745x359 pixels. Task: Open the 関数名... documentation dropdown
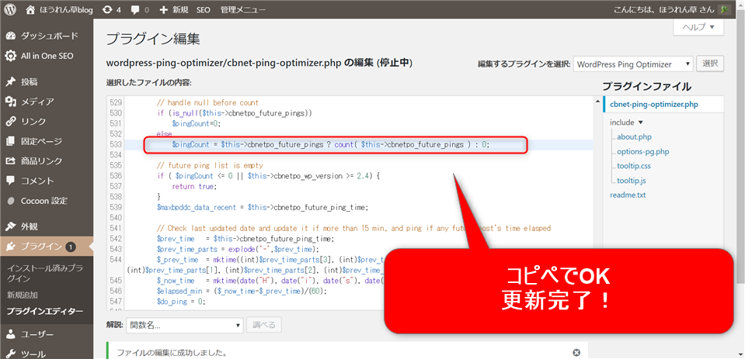(x=185, y=326)
